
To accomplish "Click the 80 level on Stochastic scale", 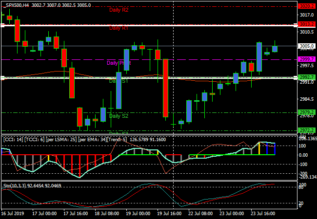I will click(301, 188).
